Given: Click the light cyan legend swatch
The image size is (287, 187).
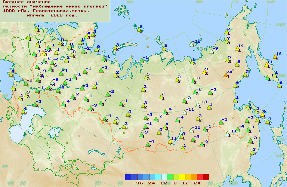Looking at the screenshot, I should [158, 177].
